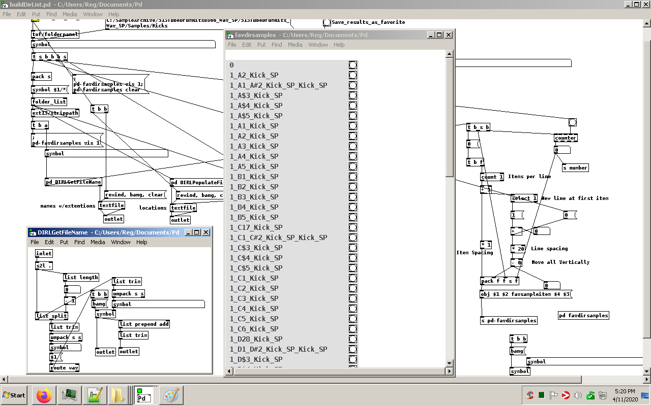Viewport: 651px width, 406px height.
Task: Click bang next to row 0
Action: [353, 65]
